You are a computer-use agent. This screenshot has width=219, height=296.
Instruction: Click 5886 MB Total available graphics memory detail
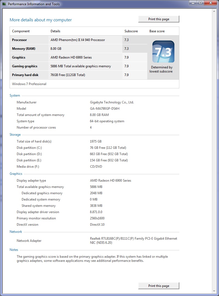click(x=81, y=66)
